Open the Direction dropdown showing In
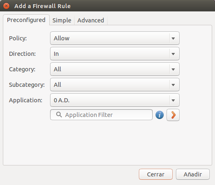 pyautogui.click(x=115, y=54)
